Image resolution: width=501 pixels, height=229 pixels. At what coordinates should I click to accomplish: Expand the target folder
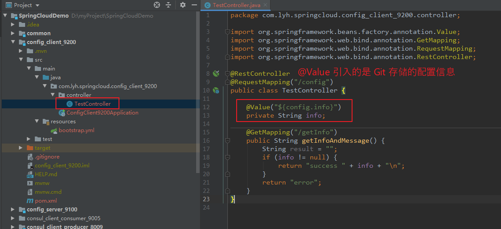click(21, 148)
